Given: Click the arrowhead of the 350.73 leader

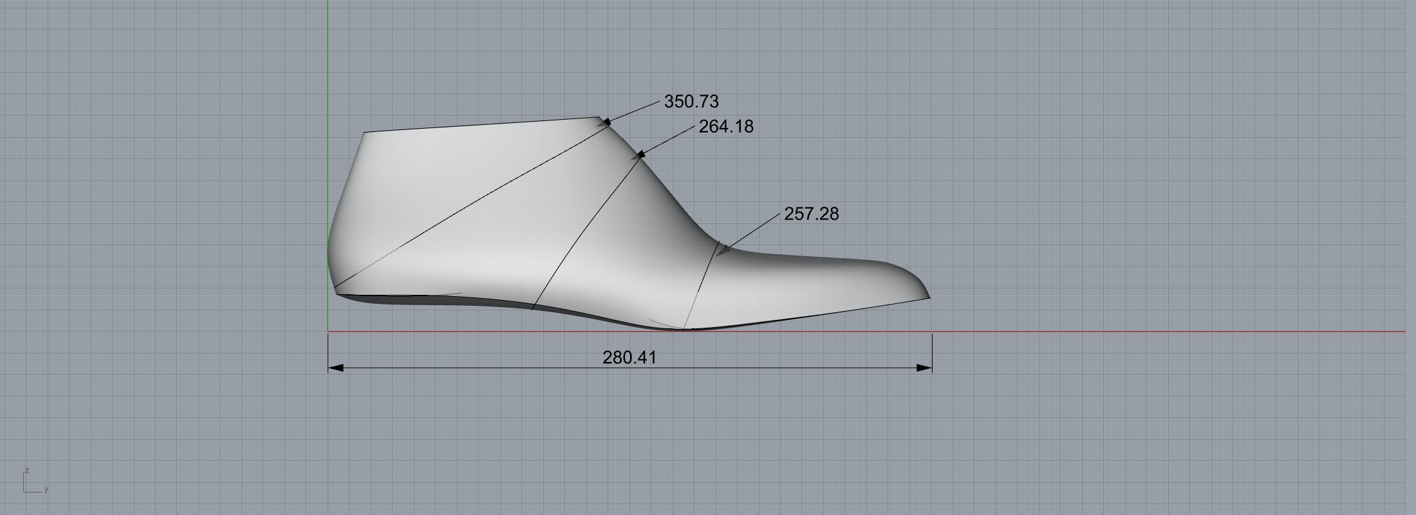Looking at the screenshot, I should [x=605, y=121].
